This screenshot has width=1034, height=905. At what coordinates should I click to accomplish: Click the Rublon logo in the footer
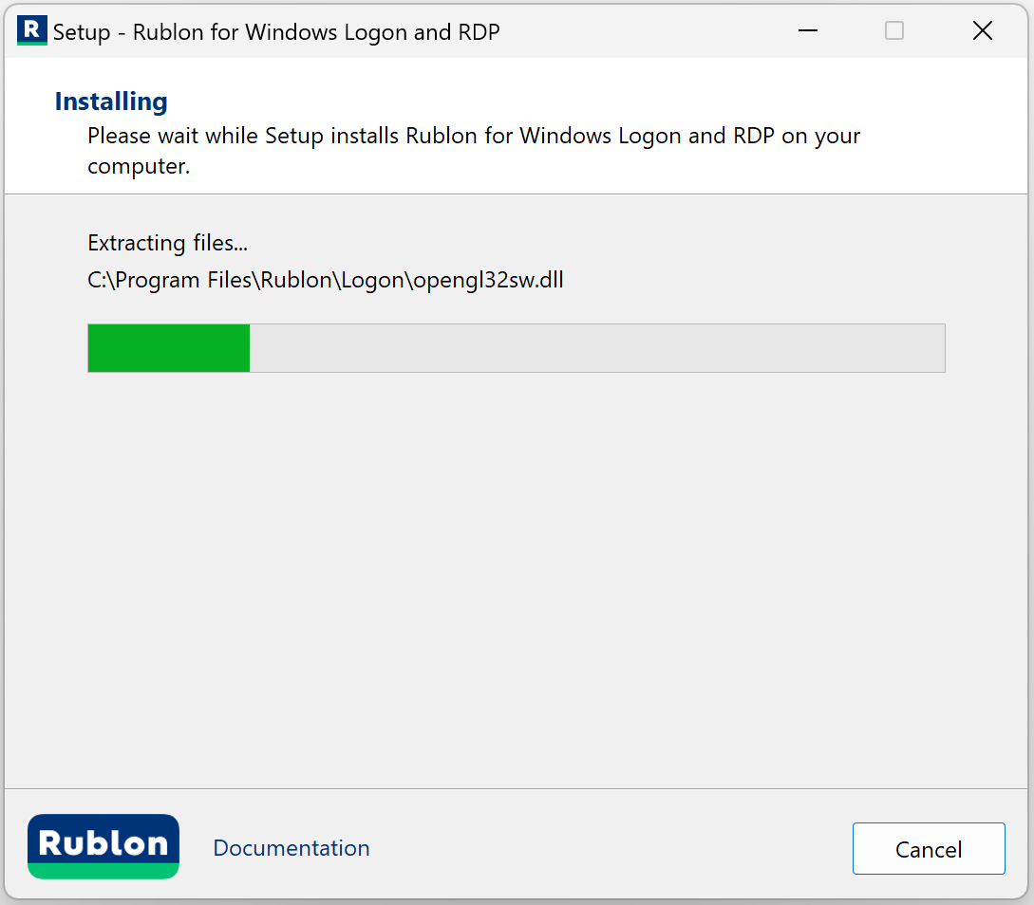click(x=103, y=846)
